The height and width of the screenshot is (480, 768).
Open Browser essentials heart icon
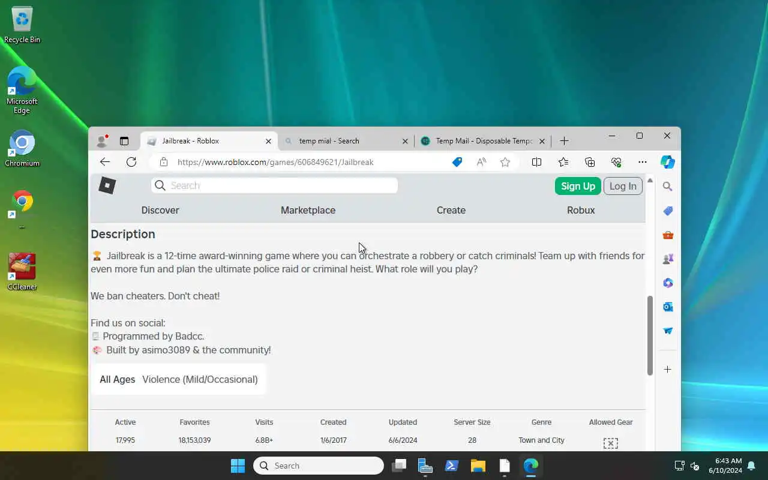tap(616, 162)
